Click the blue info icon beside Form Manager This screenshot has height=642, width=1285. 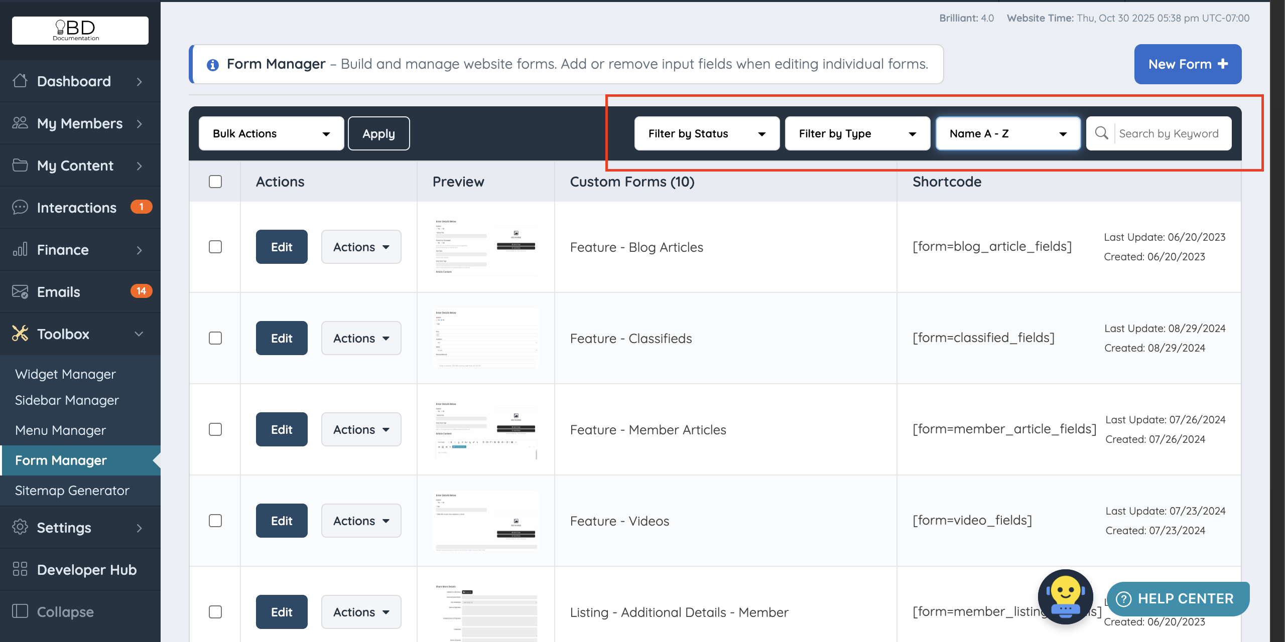point(213,65)
